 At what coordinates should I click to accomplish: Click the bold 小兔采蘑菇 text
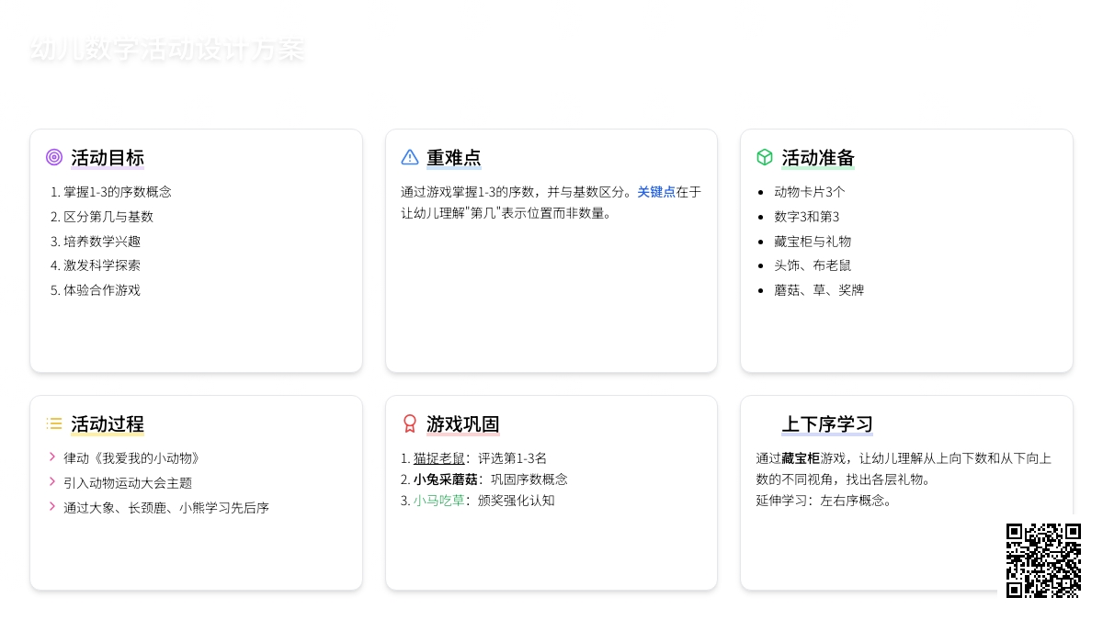[445, 479]
